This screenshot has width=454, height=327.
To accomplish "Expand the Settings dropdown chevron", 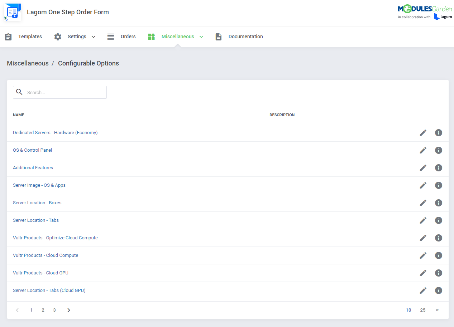I will pyautogui.click(x=94, y=37).
